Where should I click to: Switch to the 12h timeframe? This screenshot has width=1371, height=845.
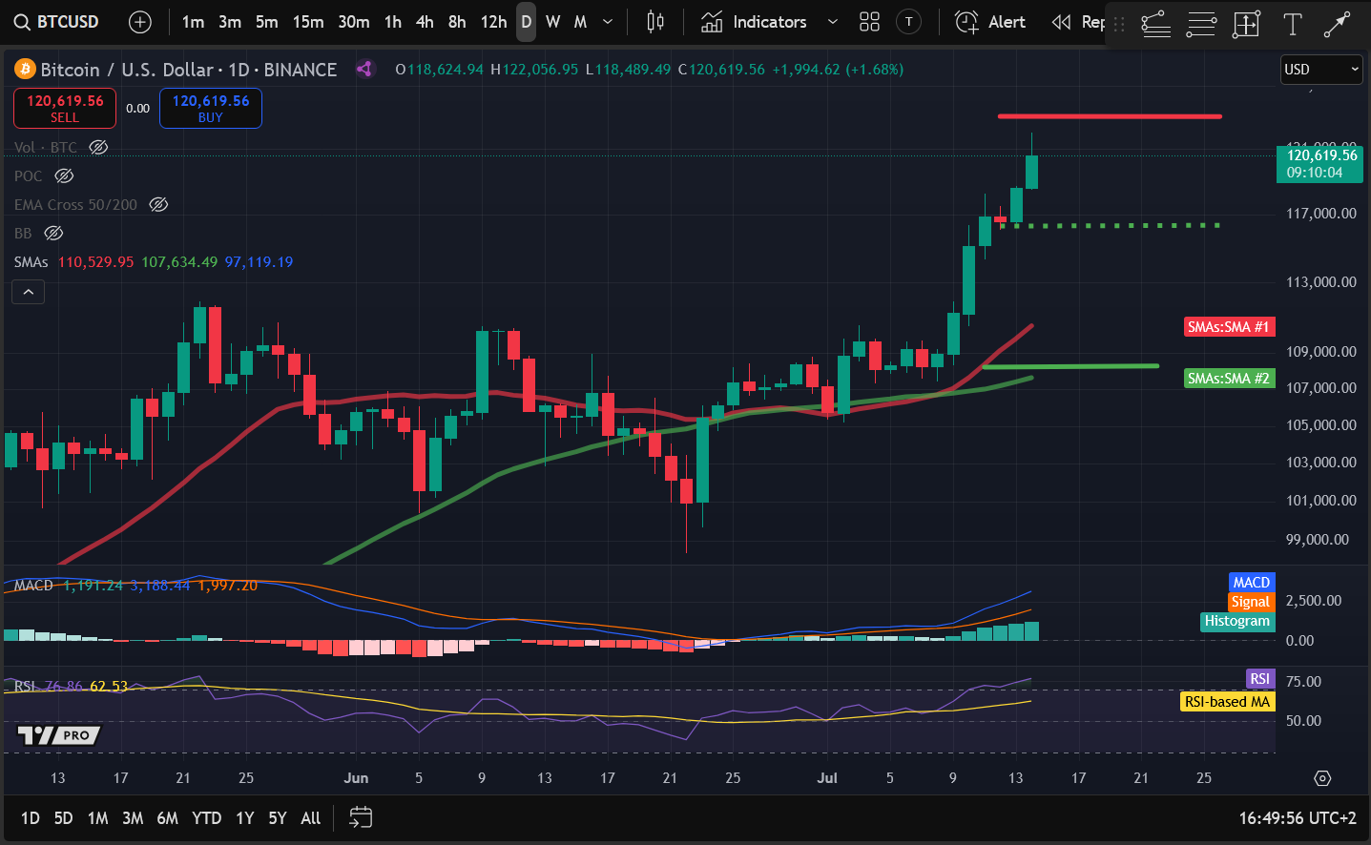pyautogui.click(x=493, y=22)
